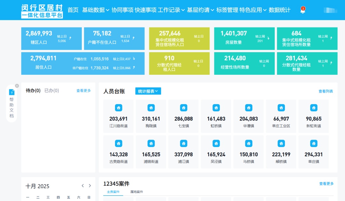Viewport: 345px width, 201px height.
Task: Go to next month in calendar
Action: point(90,186)
